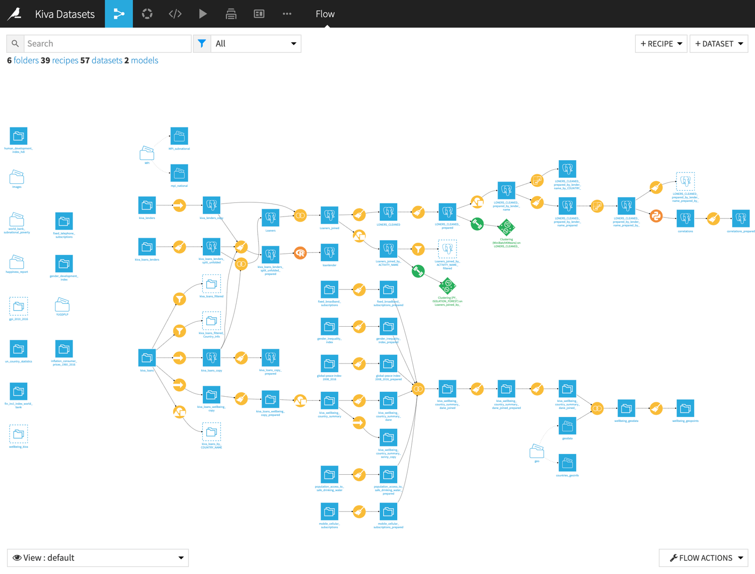Image resolution: width=755 pixels, height=574 pixels.
Task: Click the 39 recipes link
Action: pos(59,60)
